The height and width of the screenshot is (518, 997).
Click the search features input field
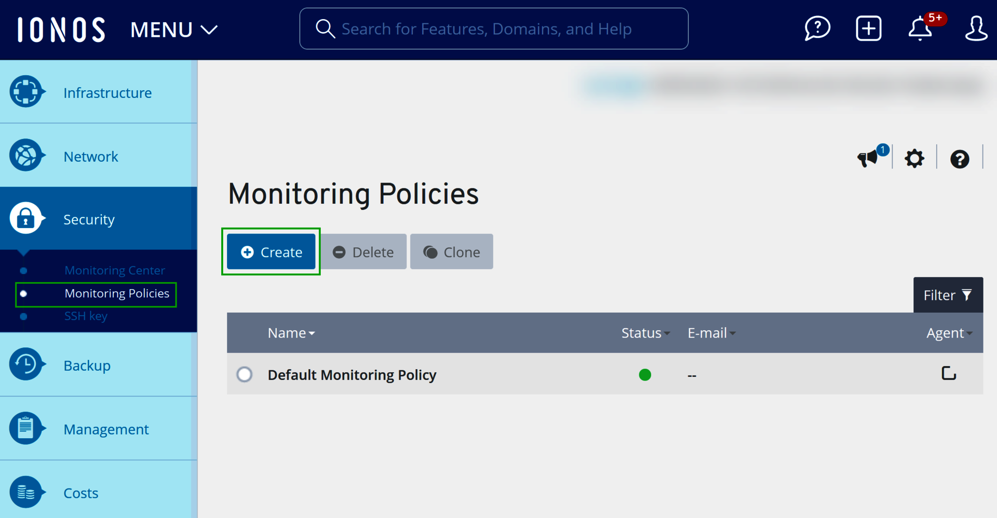pyautogui.click(x=493, y=29)
